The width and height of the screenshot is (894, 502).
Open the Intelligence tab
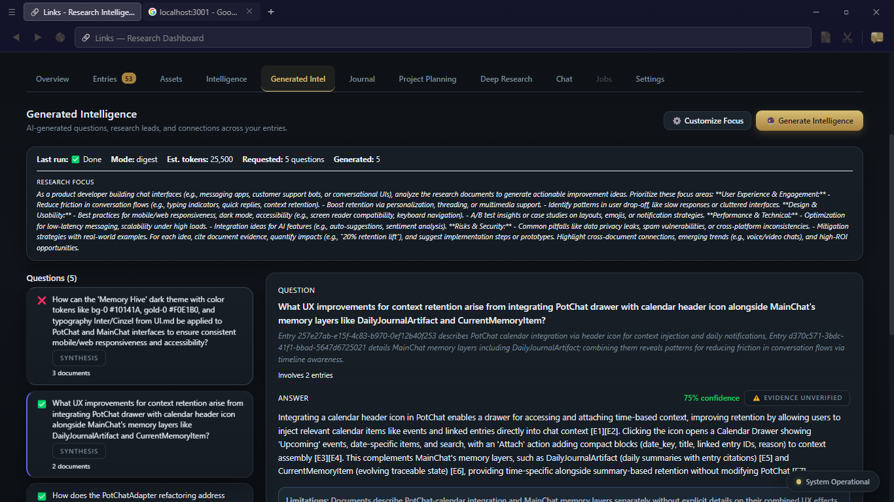click(226, 79)
